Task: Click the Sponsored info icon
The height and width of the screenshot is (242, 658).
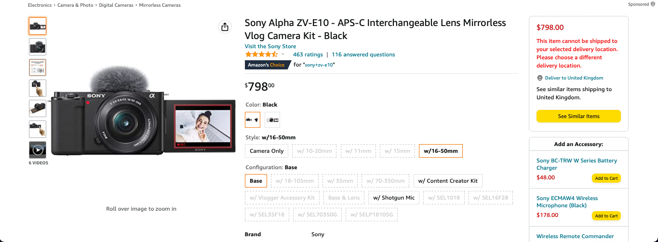Action: point(652,4)
